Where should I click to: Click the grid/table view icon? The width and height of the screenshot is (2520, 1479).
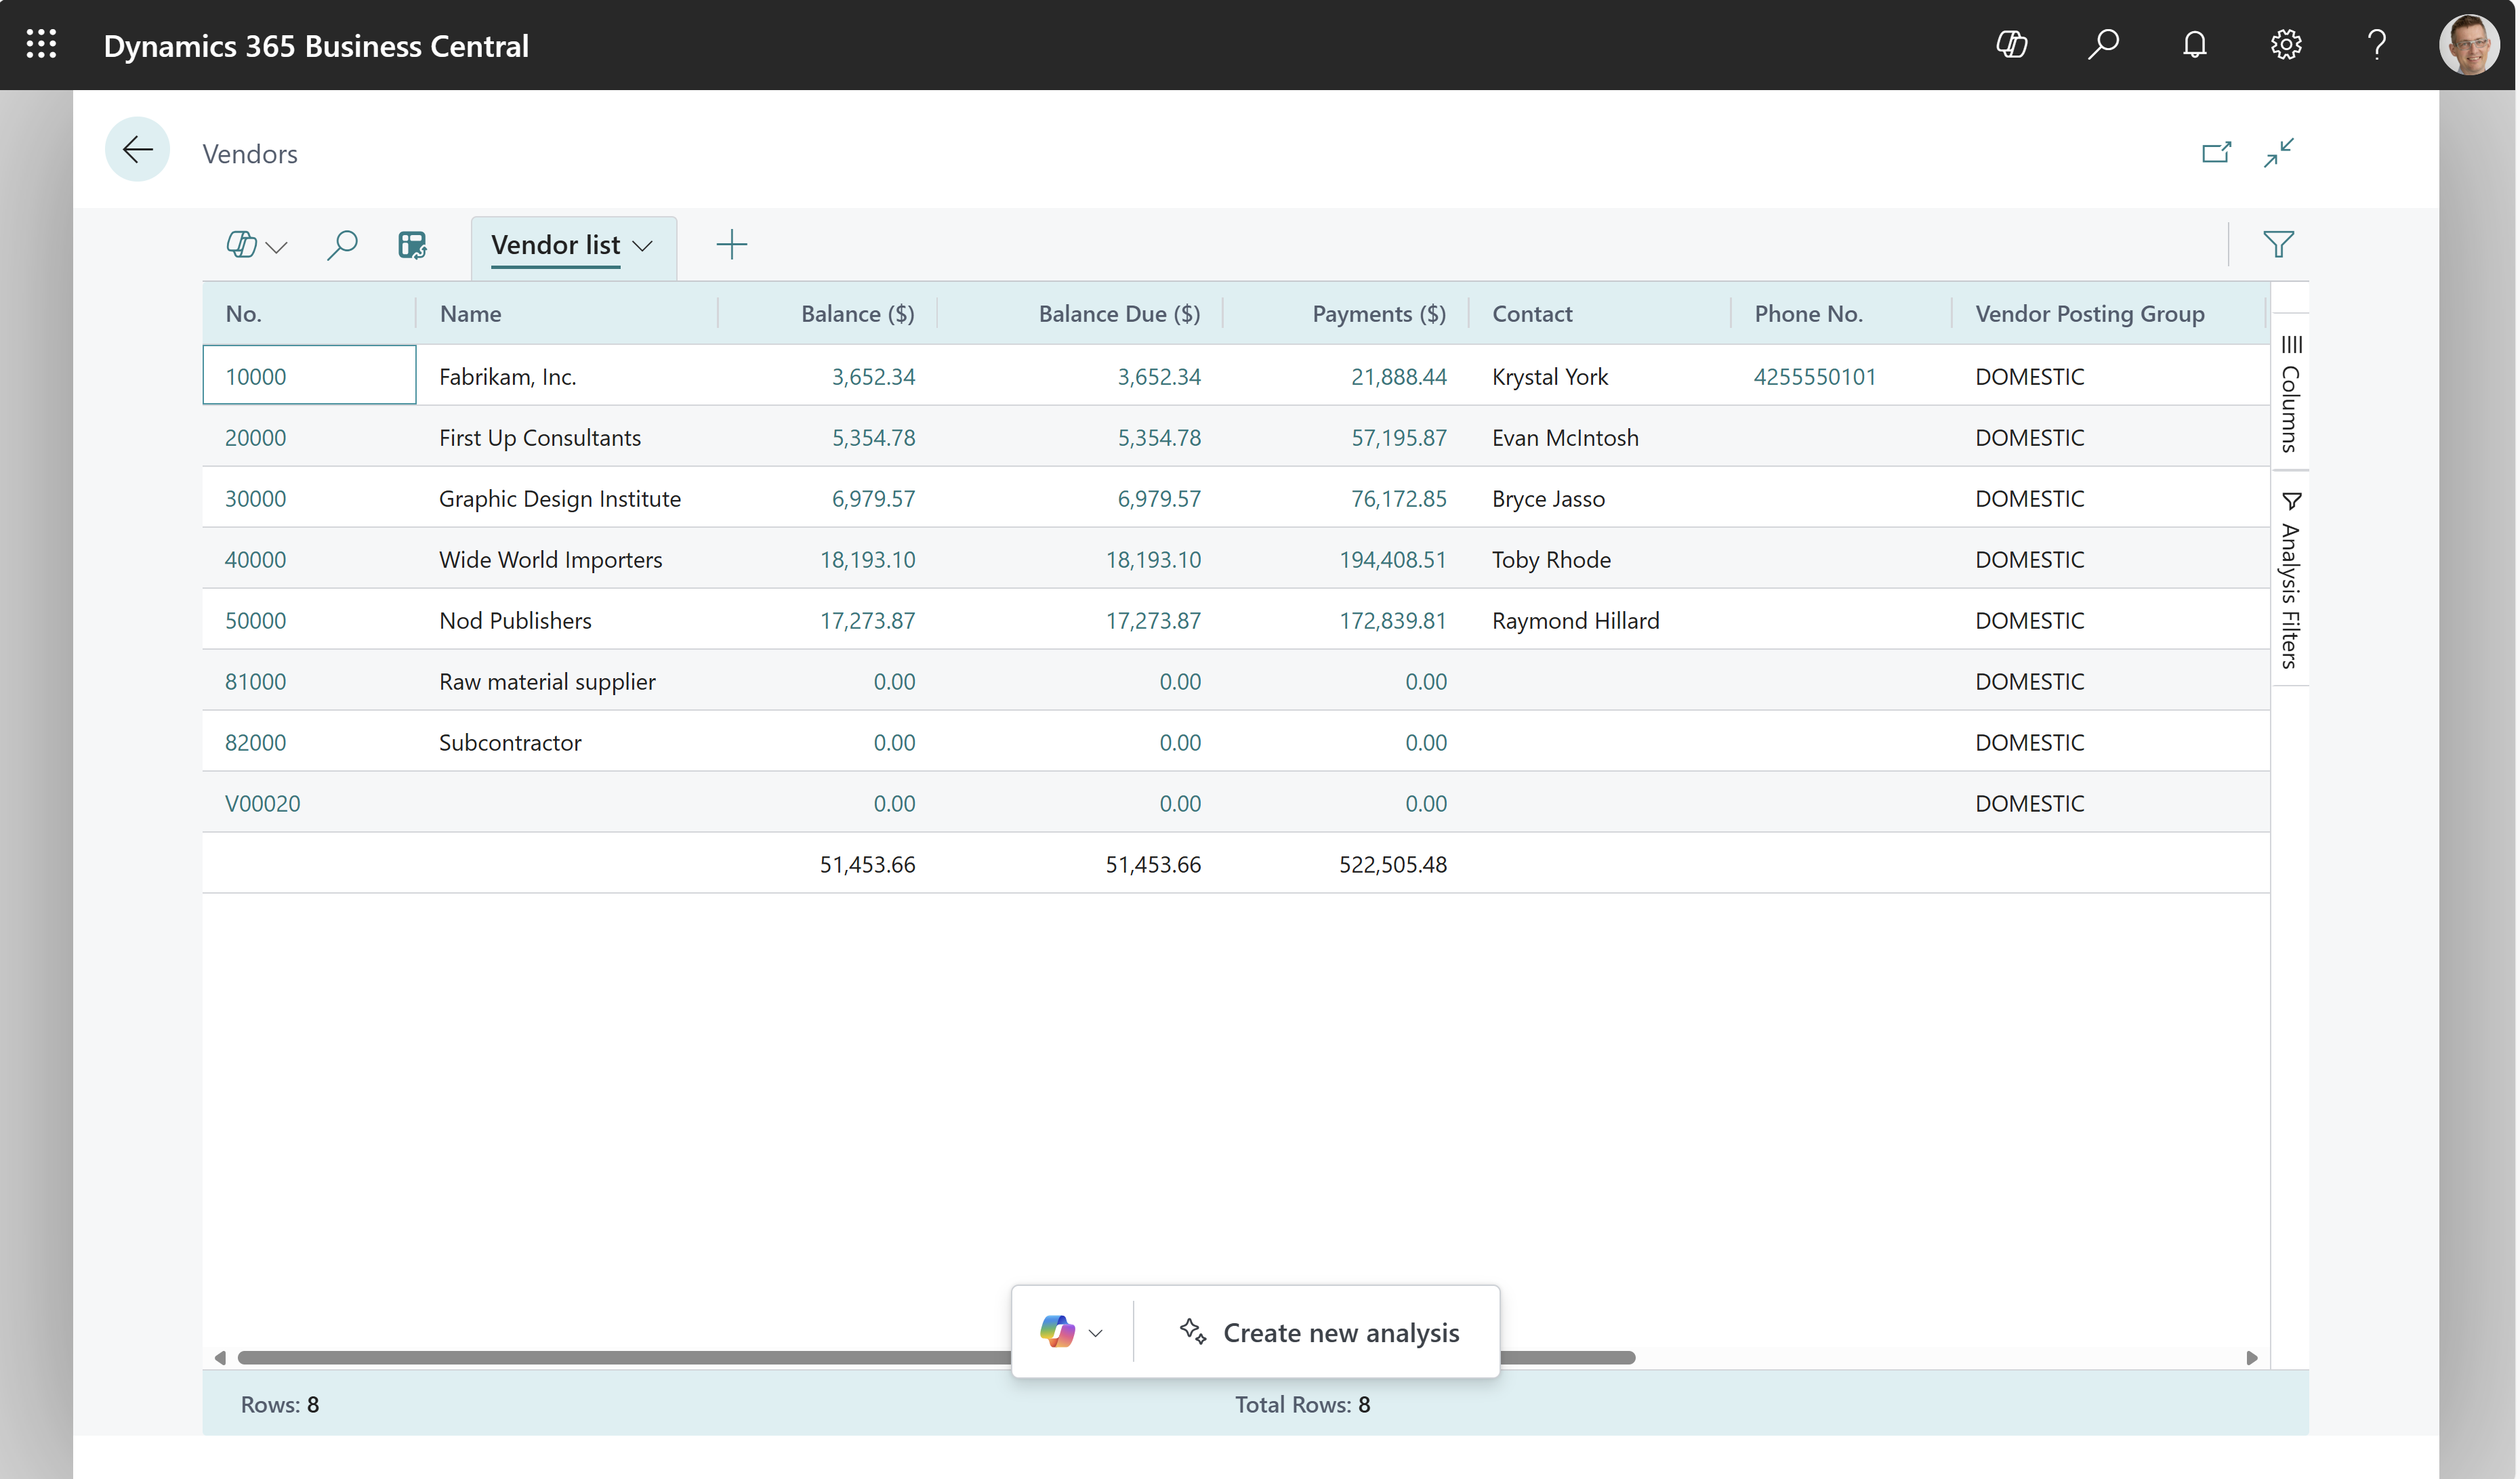click(411, 245)
